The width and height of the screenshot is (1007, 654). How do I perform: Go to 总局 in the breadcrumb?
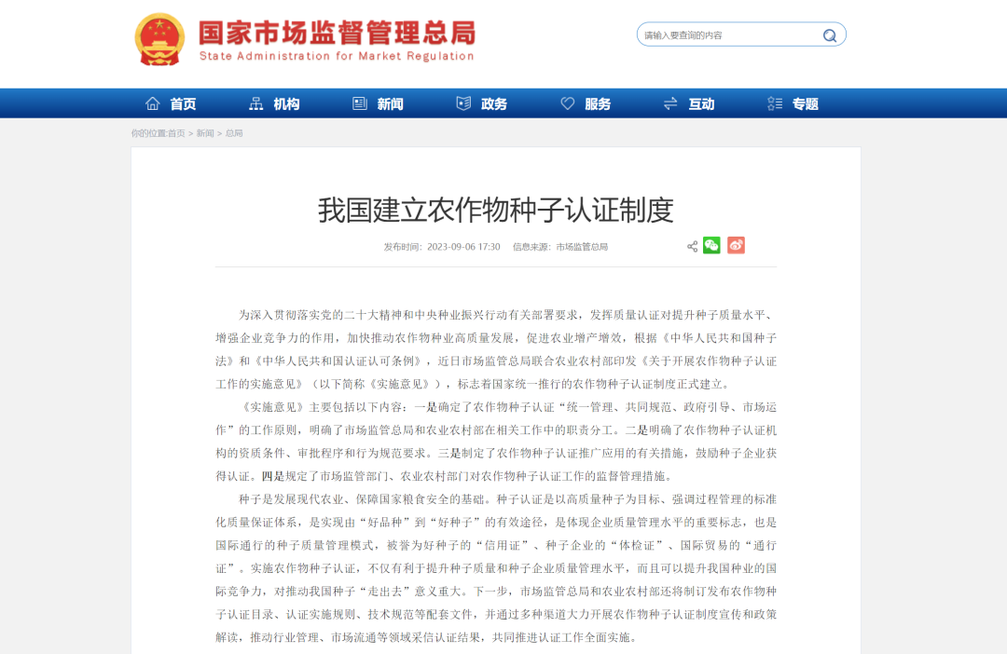(x=234, y=133)
